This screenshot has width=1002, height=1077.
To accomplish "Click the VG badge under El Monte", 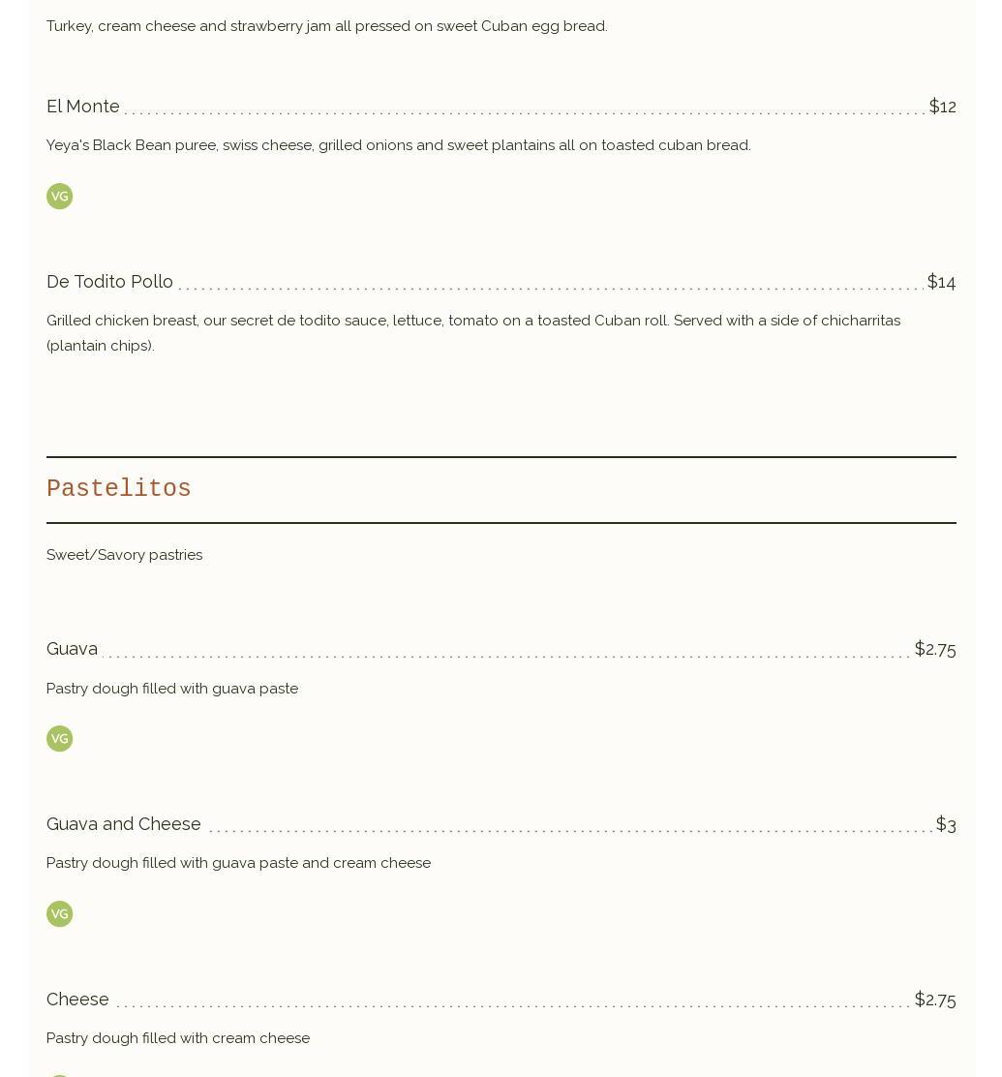I will click(x=59, y=197).
